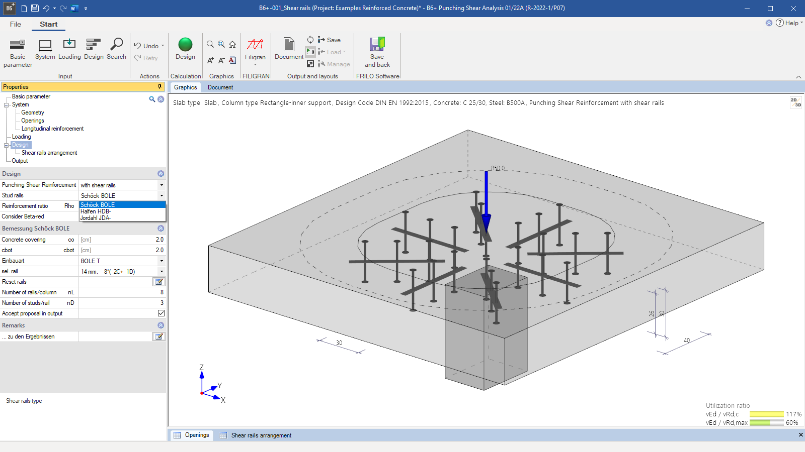Toggle Accept proposal in output checkbox
The image size is (805, 452).
click(x=161, y=313)
